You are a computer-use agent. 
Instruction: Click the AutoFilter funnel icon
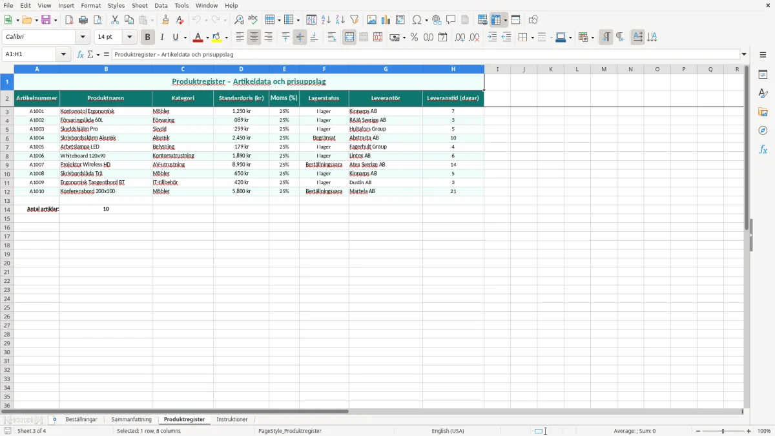pos(354,20)
